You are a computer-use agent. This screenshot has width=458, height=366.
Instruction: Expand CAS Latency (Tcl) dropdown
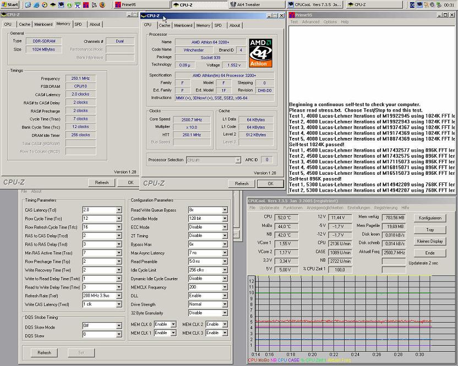119,210
